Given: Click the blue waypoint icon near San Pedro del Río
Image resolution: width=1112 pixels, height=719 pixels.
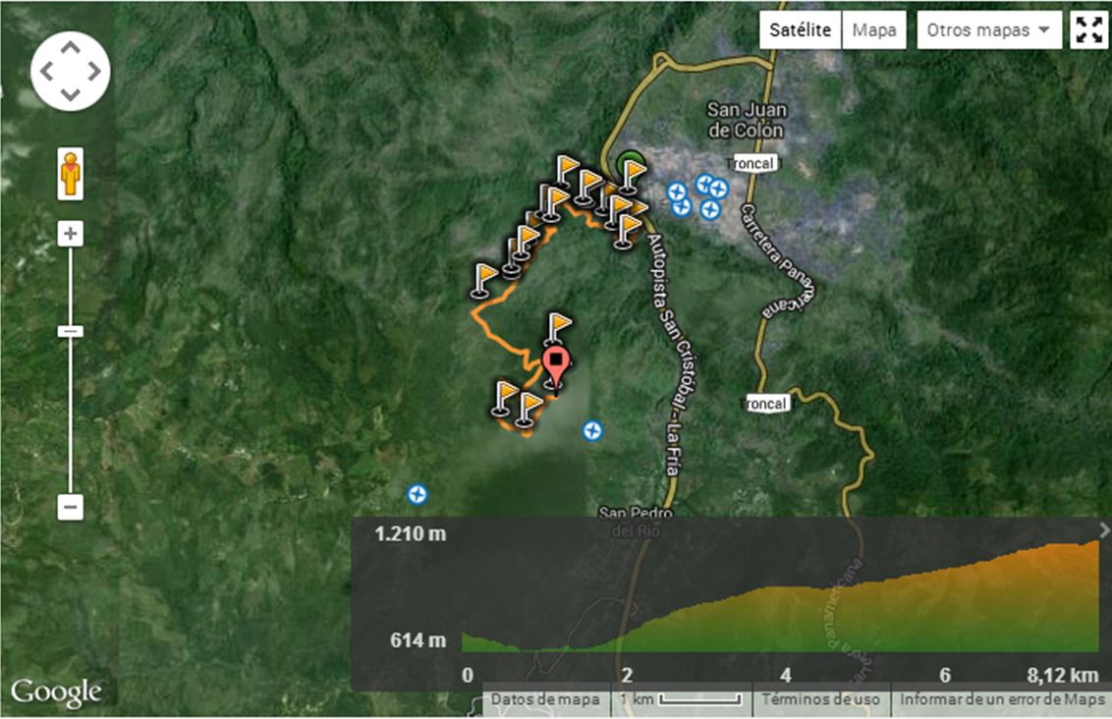Looking at the screenshot, I should [x=592, y=430].
